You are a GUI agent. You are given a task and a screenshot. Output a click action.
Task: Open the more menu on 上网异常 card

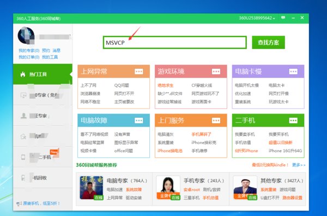click(x=138, y=71)
